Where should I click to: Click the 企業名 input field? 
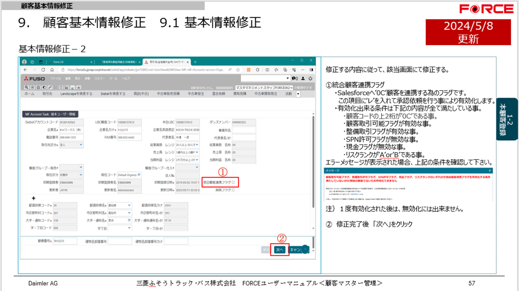coord(71,130)
